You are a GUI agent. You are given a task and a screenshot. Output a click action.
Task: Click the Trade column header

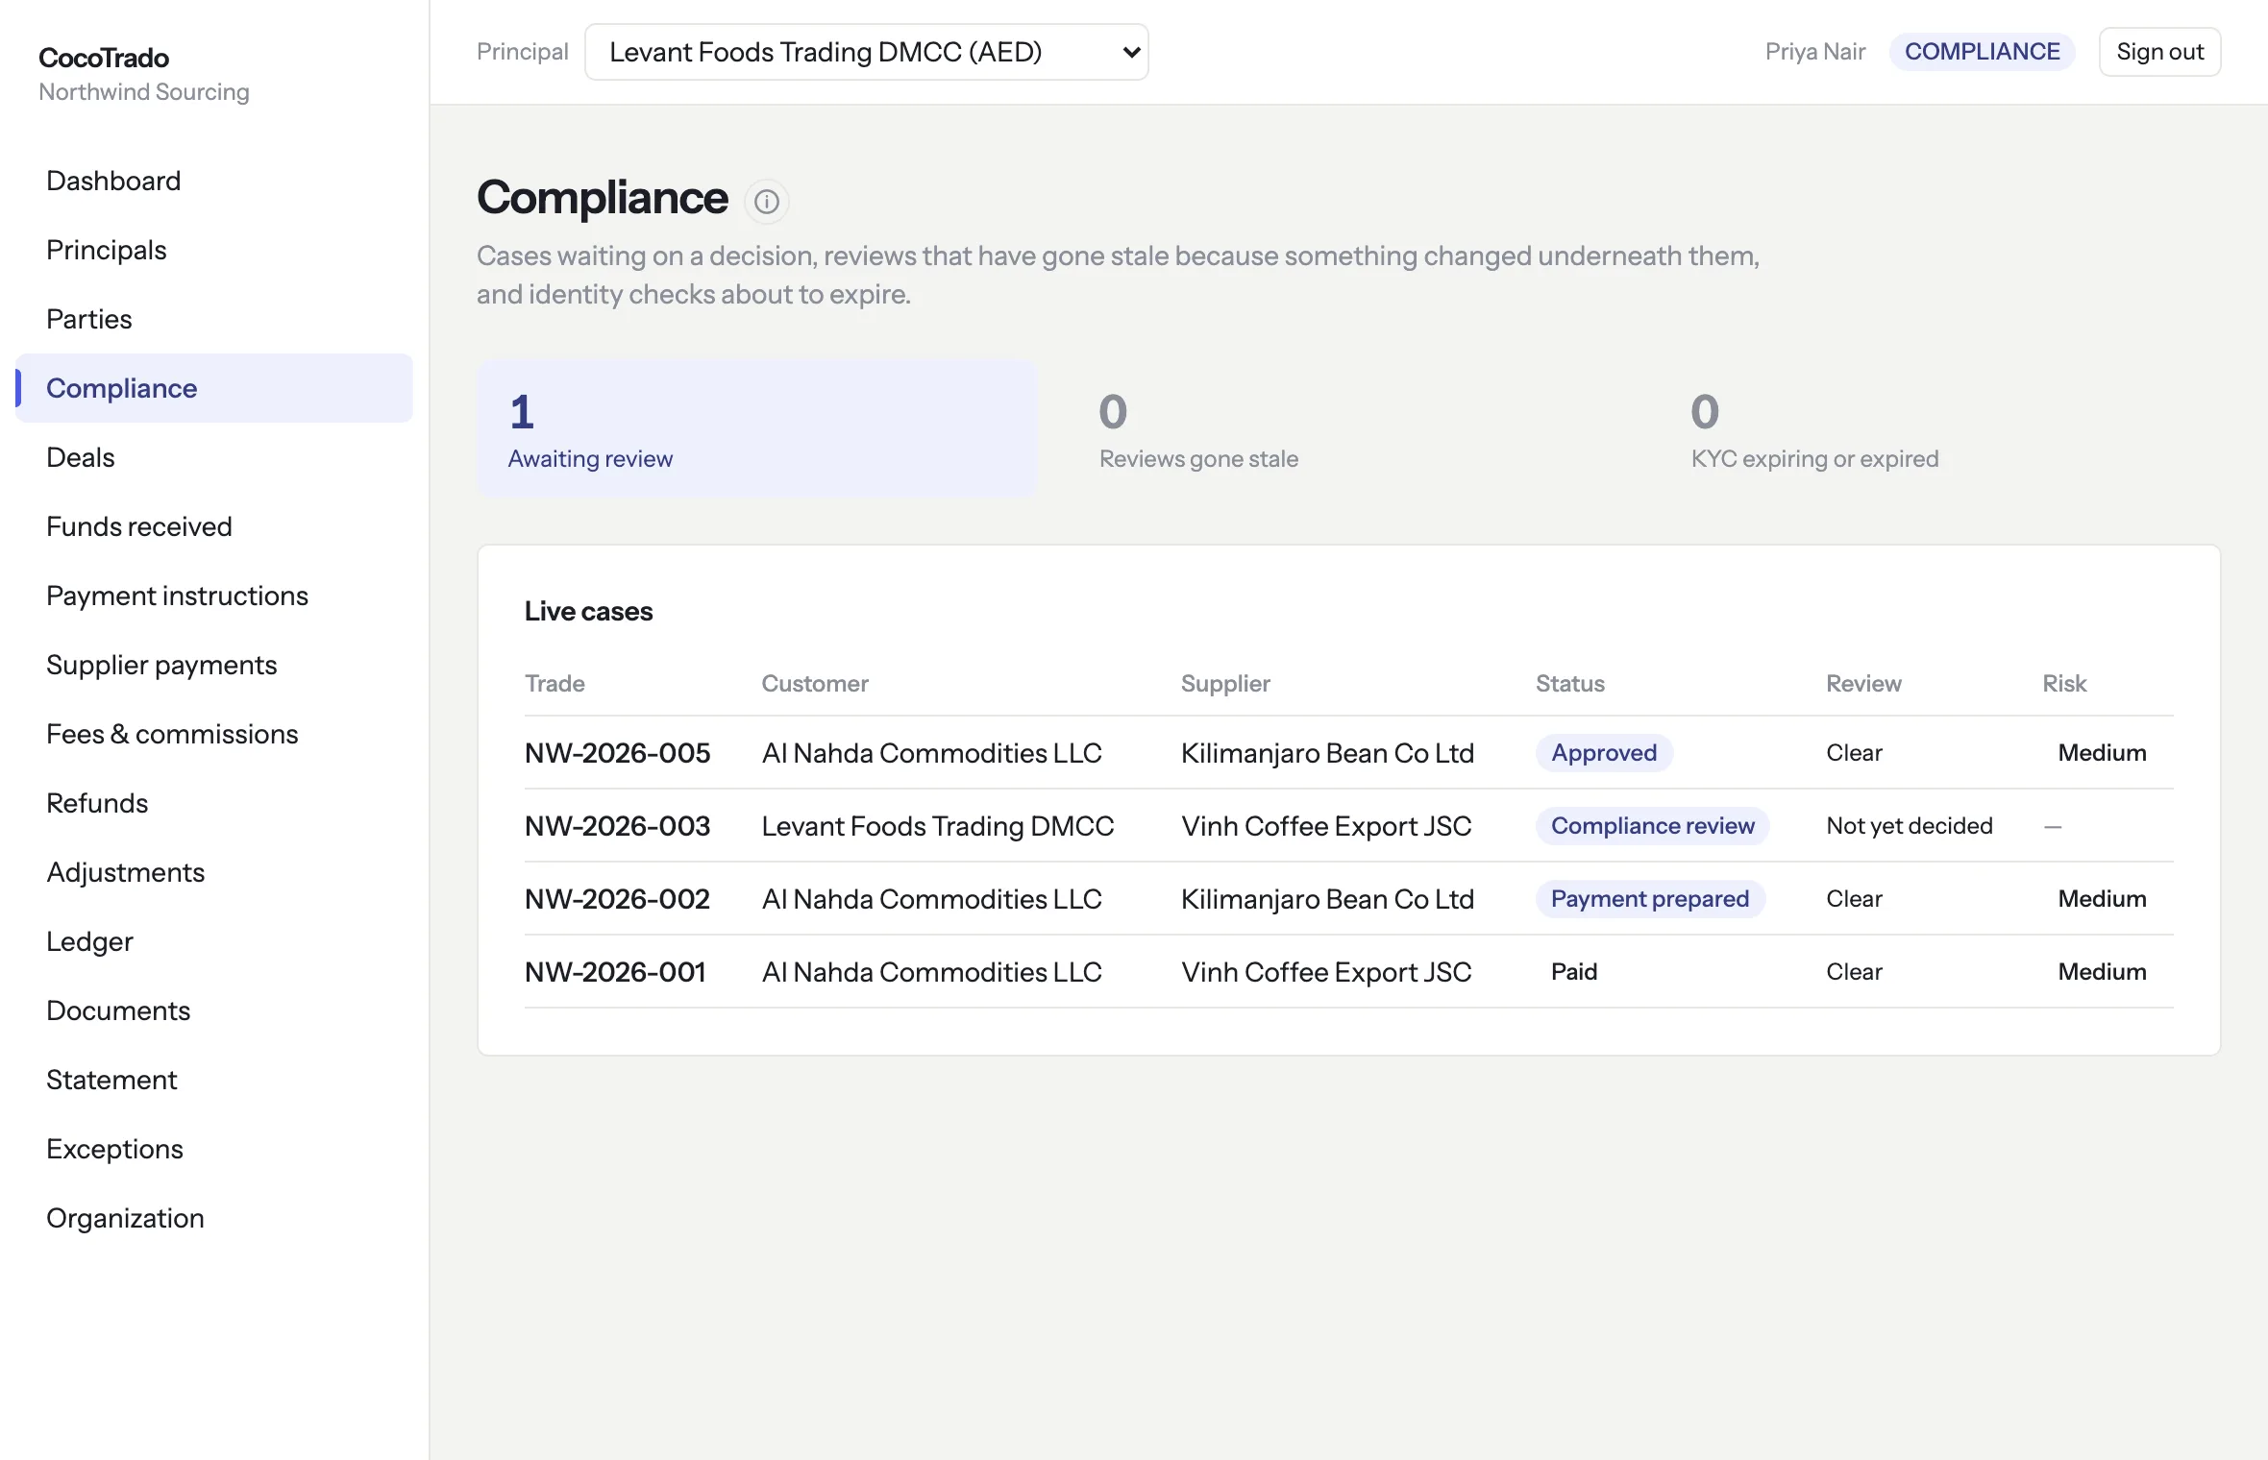(x=555, y=684)
